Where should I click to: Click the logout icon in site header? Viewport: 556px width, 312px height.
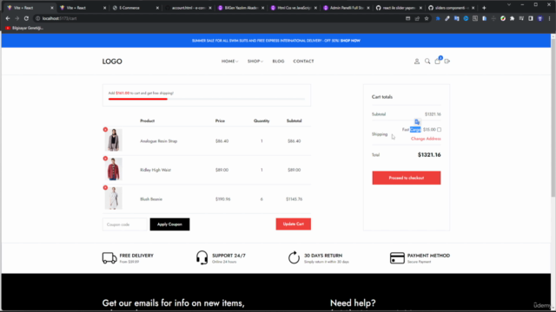447,62
